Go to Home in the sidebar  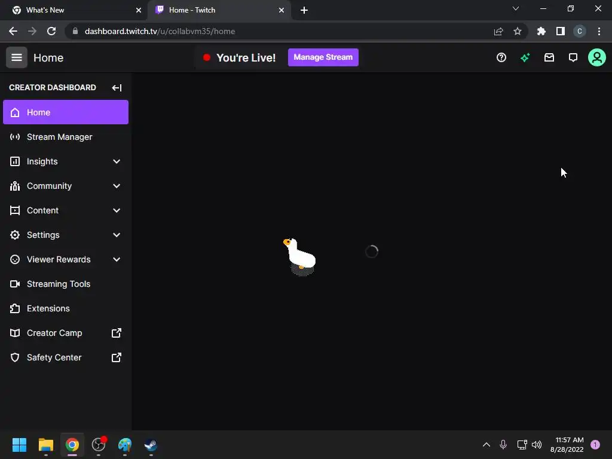[x=66, y=112]
